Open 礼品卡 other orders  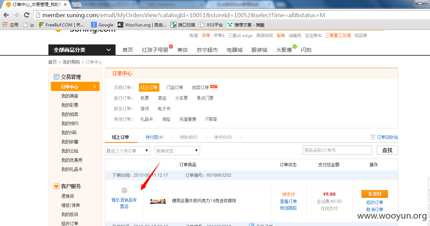[x=147, y=119]
